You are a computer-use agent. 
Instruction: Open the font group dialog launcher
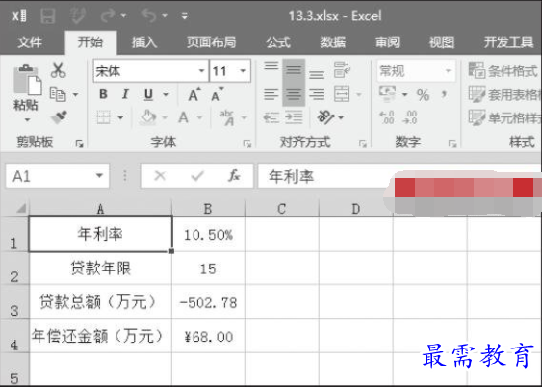pos(247,144)
